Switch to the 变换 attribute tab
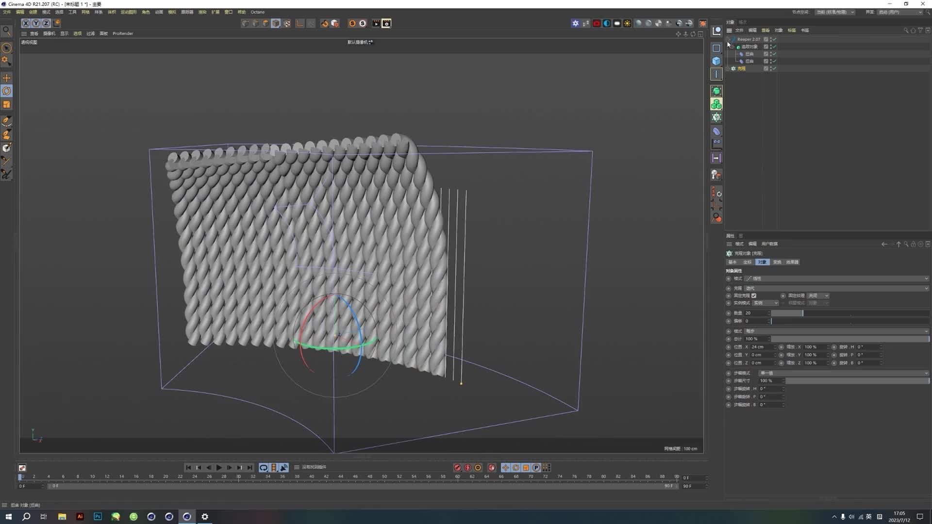Viewport: 932px width, 524px height. tap(777, 262)
